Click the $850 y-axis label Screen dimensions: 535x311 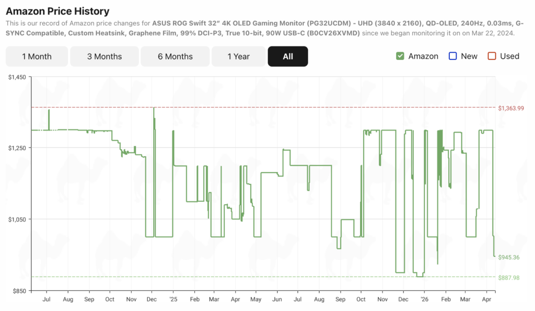pyautogui.click(x=18, y=290)
